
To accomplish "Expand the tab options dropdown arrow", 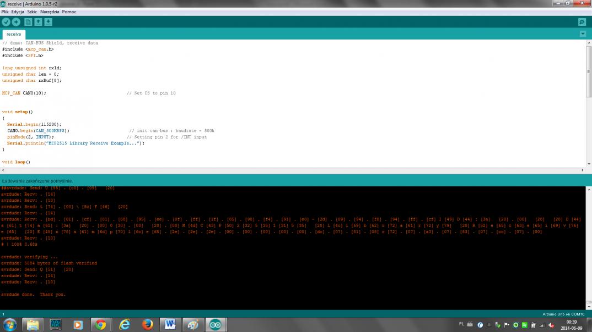I will pos(583,34).
